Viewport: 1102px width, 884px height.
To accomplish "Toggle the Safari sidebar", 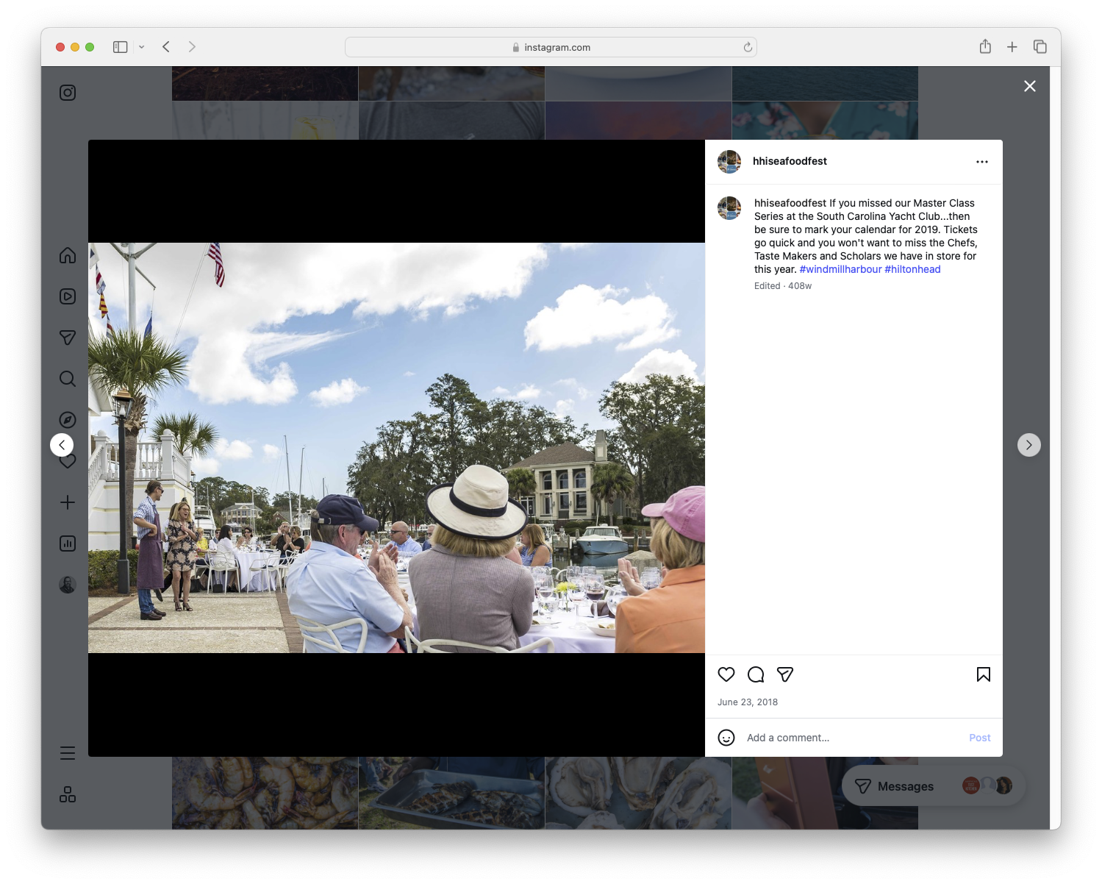I will [119, 46].
